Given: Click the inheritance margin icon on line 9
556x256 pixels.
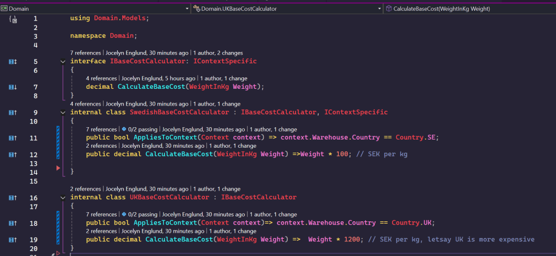Looking at the screenshot, I should click(13, 113).
